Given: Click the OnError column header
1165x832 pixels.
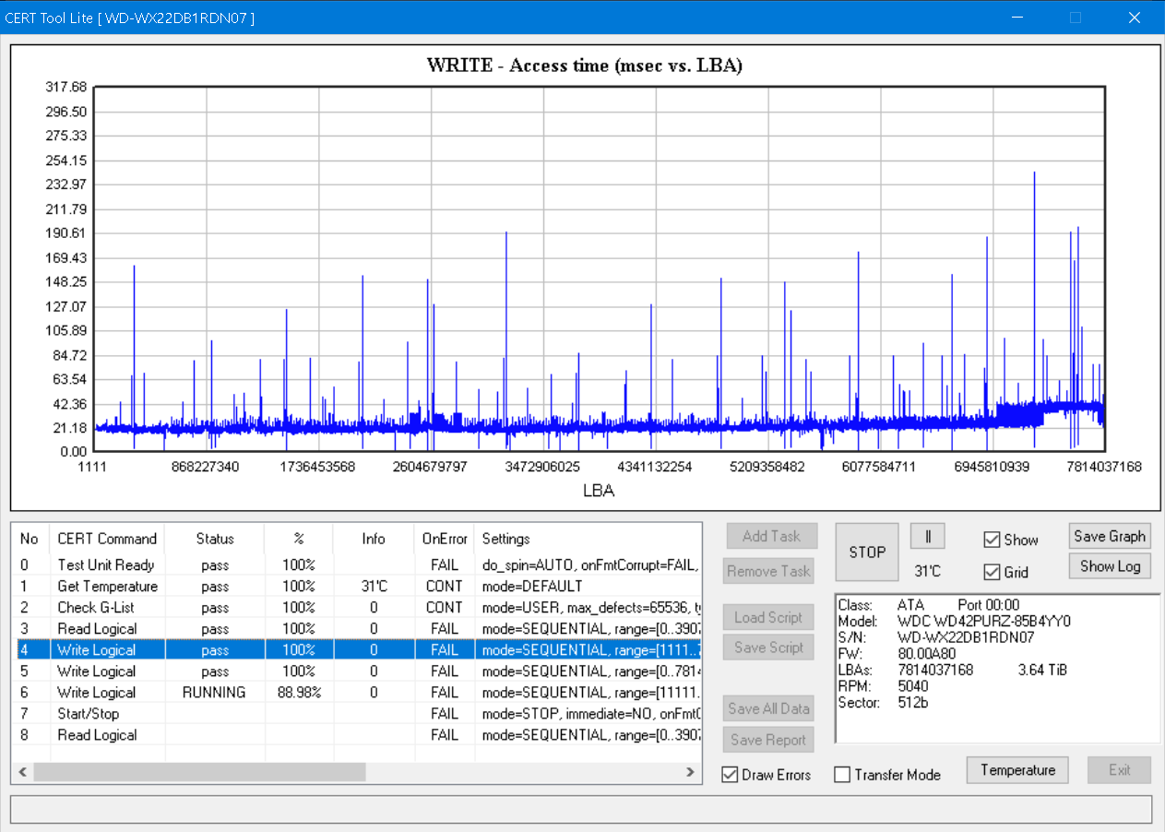Looking at the screenshot, I should coord(445,539).
